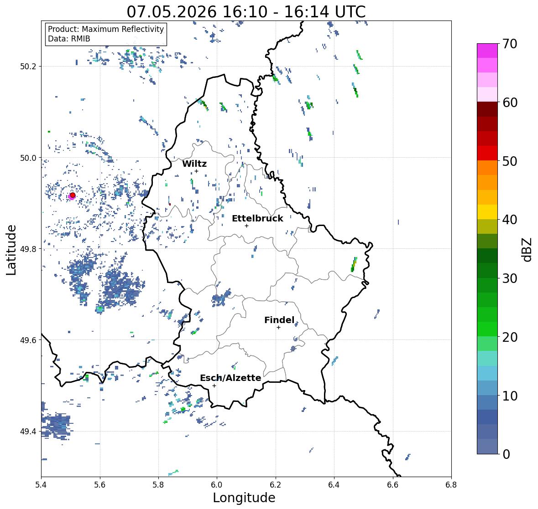Click the Esch/Alzette station cross marker
The height and width of the screenshot is (509, 538).
pos(214,386)
